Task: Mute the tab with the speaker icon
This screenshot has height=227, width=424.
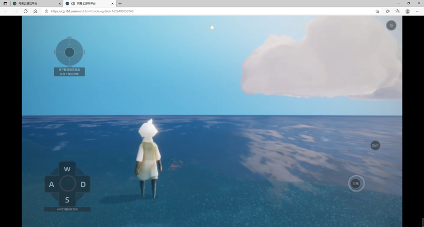Action: tap(73, 3)
